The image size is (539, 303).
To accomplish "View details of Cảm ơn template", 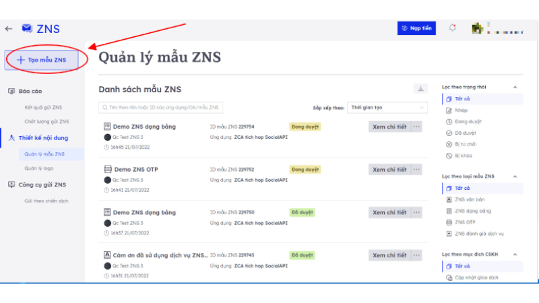I will click(x=389, y=255).
